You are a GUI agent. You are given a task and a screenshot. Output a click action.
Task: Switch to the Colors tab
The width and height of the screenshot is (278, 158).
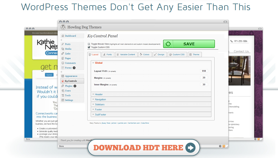click(145, 55)
